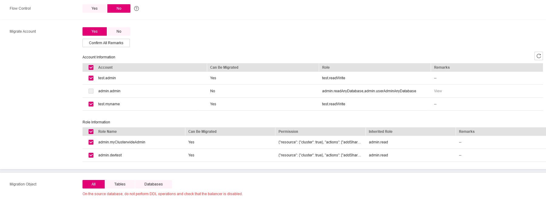The image size is (546, 203).
Task: Select Yes for Migrate Account
Action: tap(95, 31)
